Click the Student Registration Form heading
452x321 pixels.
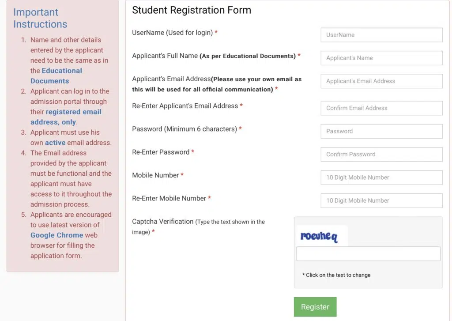pos(192,10)
